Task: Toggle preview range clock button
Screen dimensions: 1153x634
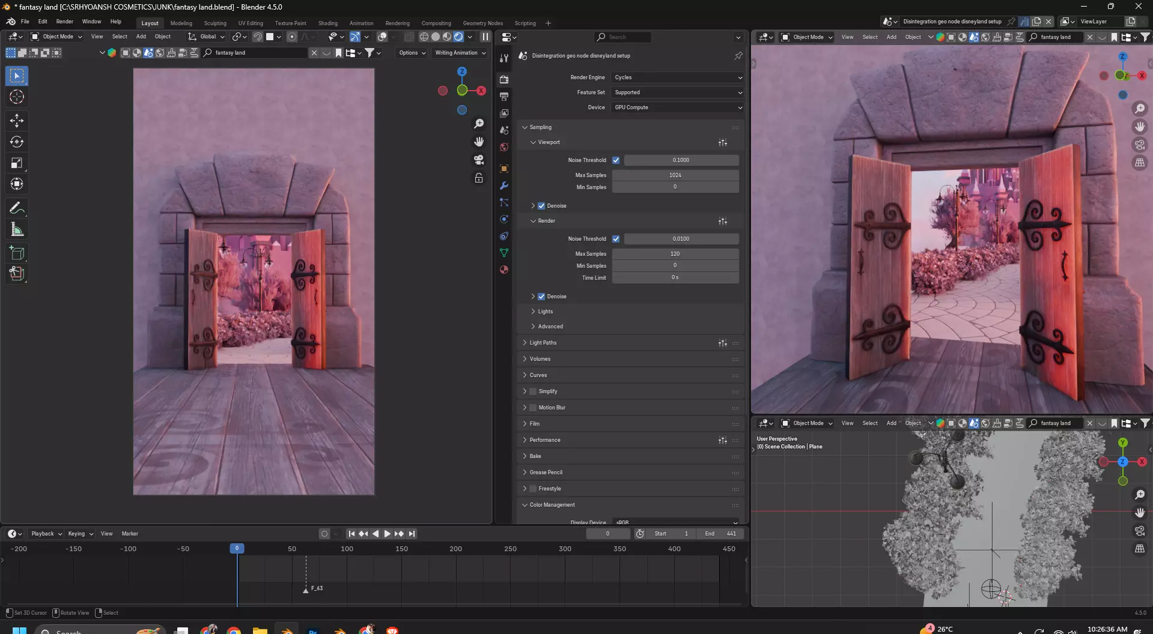Action: coord(640,534)
